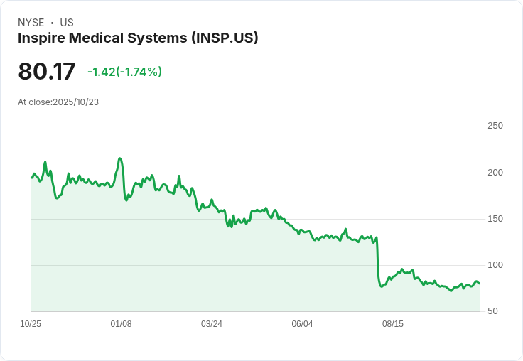
Task: Click the steep vertical drop in the price line
Action: 377,259
